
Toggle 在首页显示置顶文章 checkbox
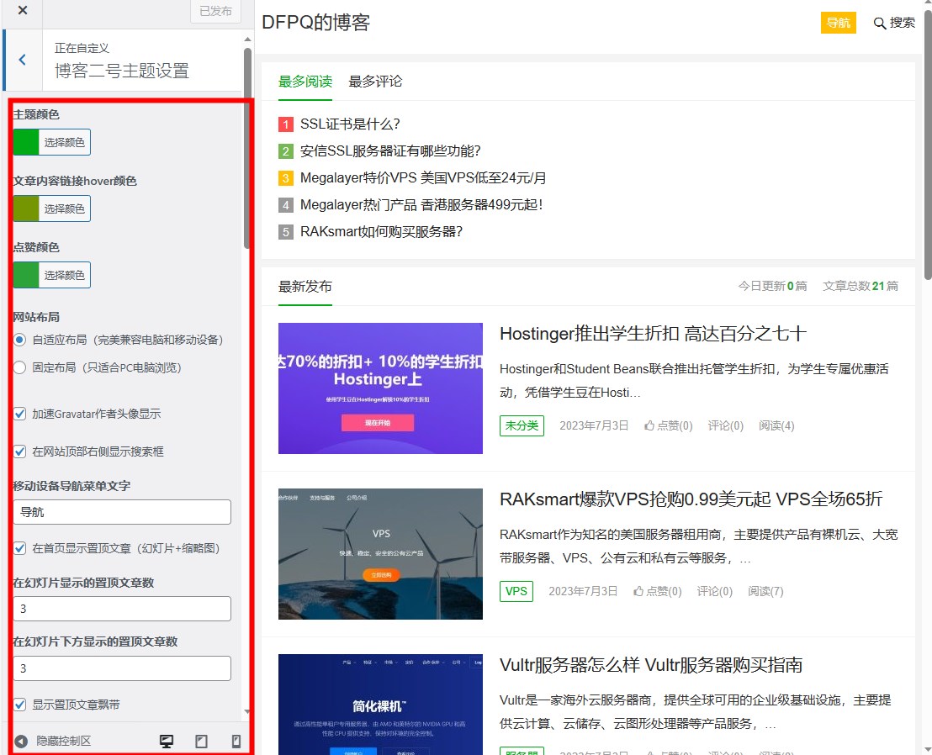pyautogui.click(x=19, y=548)
